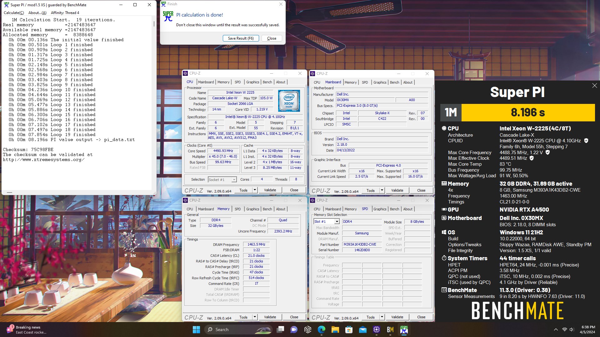Viewport: 600px width, 337px height.
Task: Click the CPU-Z icon in the SPD window title
Action: (x=313, y=200)
